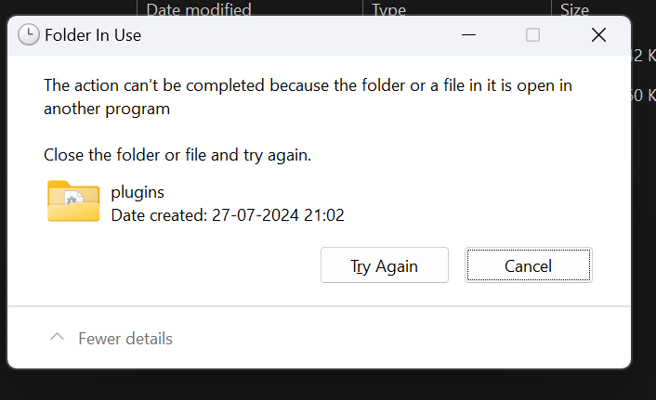Select the Size column header
This screenshot has width=656, height=400.
[574, 10]
